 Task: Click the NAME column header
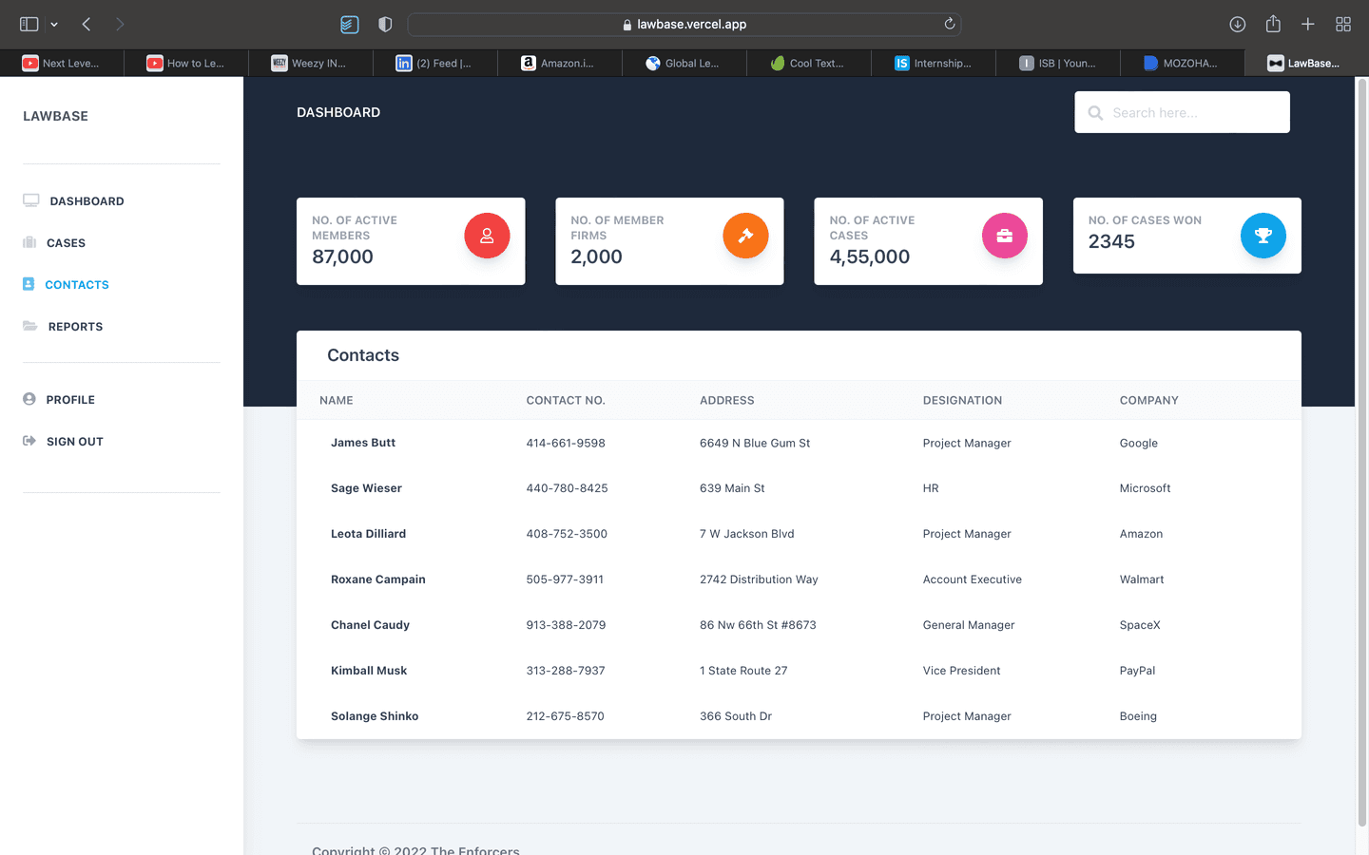337,400
